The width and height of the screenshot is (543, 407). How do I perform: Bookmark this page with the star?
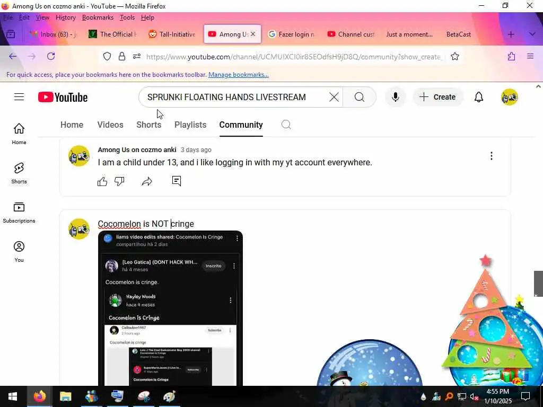(x=455, y=56)
